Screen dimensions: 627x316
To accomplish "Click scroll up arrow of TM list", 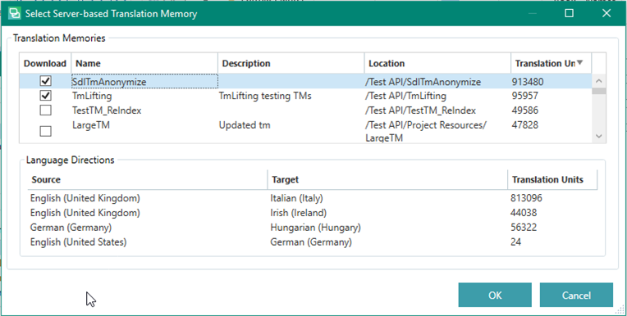I will click(x=598, y=81).
